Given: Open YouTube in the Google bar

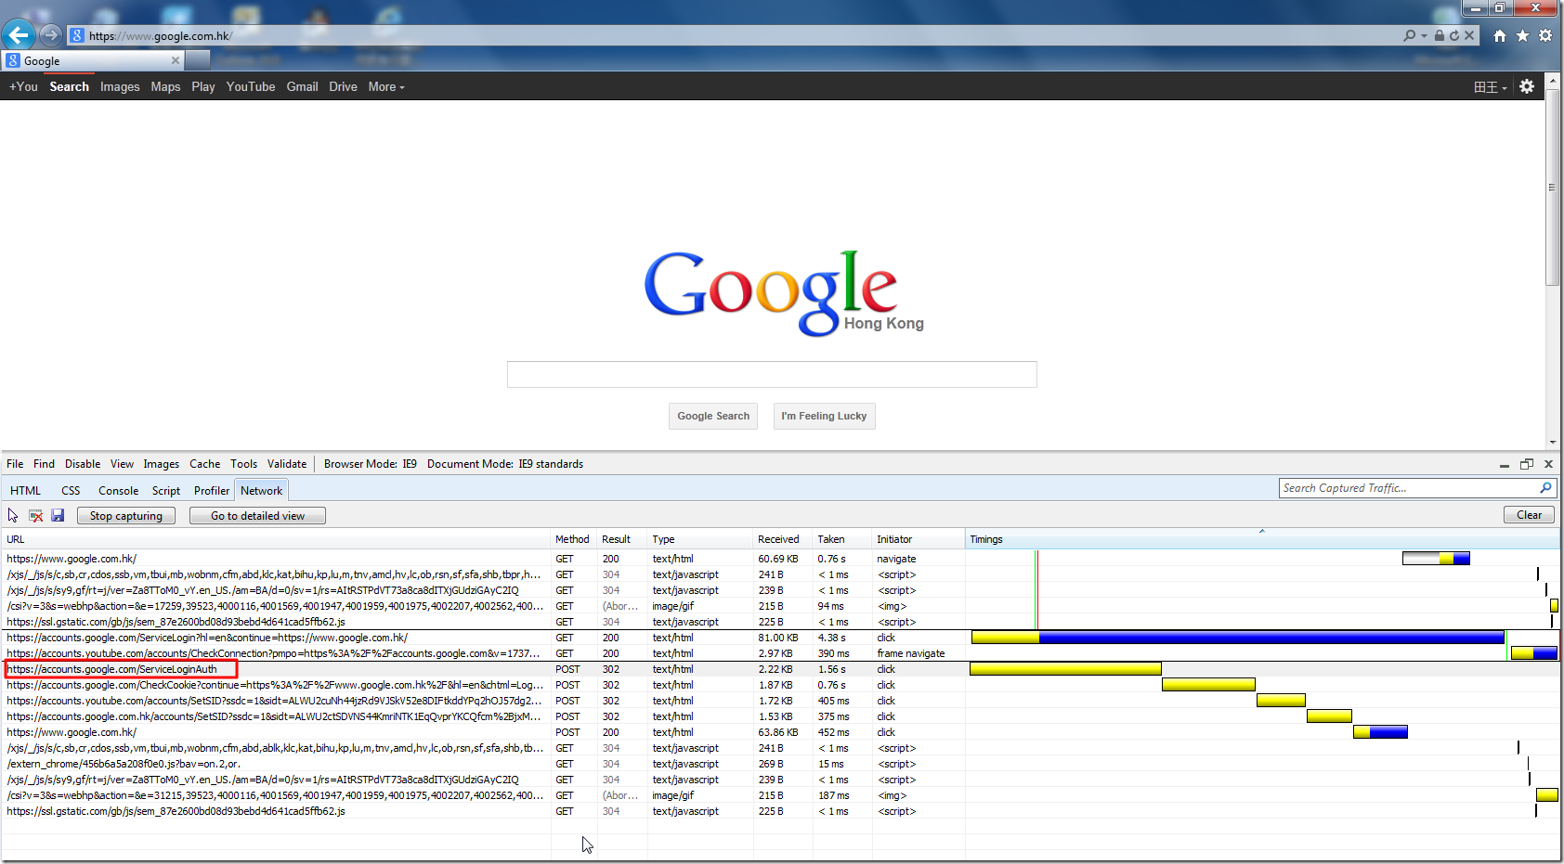Looking at the screenshot, I should [x=251, y=86].
